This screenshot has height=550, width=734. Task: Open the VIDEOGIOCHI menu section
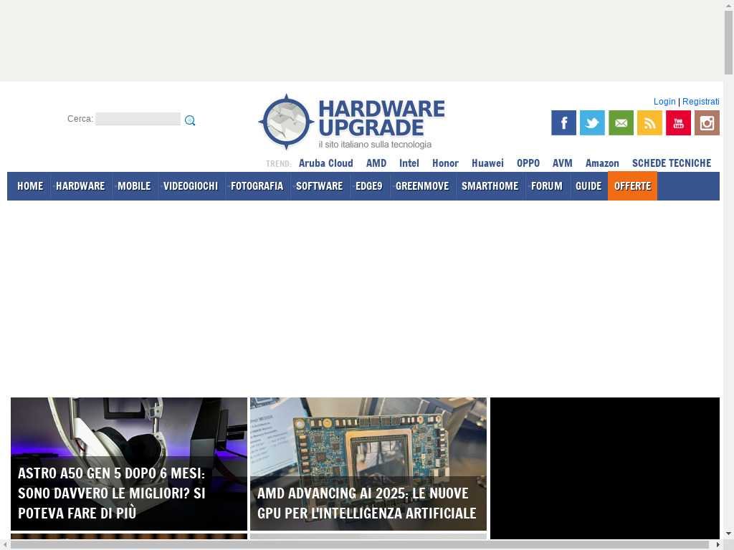click(x=191, y=186)
